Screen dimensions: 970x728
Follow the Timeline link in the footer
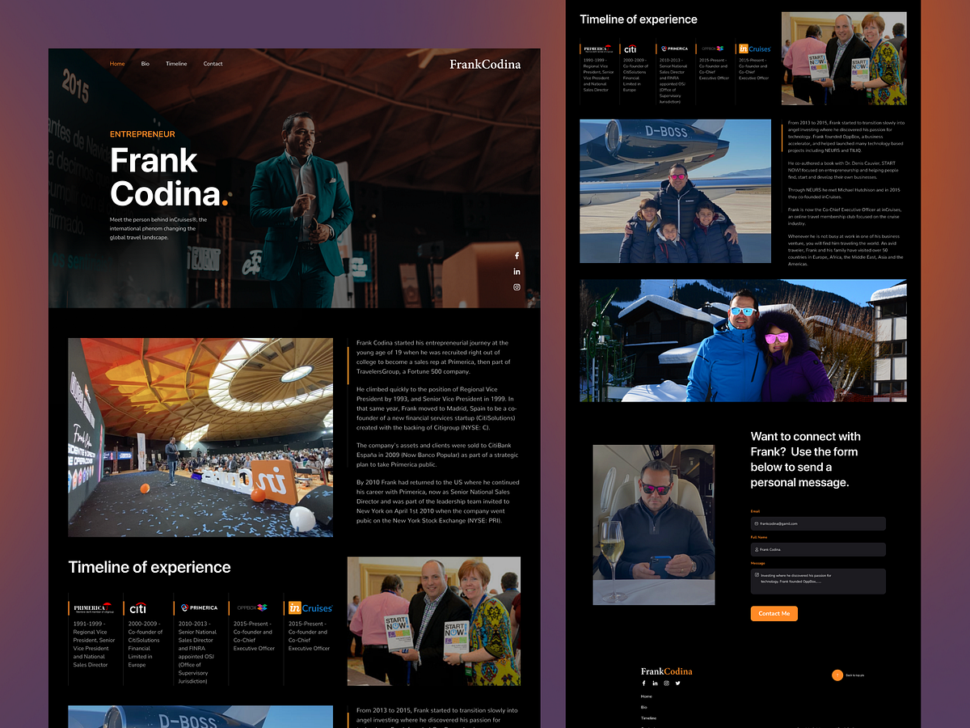pyautogui.click(x=648, y=718)
